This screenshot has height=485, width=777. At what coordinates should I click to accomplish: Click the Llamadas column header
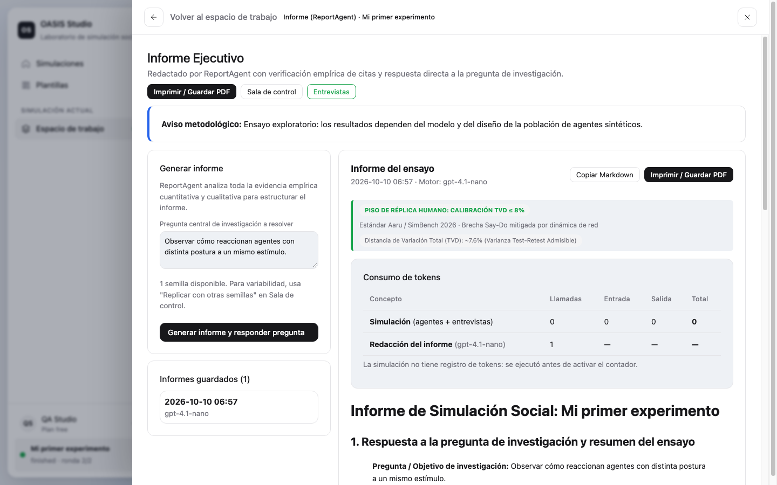click(565, 299)
